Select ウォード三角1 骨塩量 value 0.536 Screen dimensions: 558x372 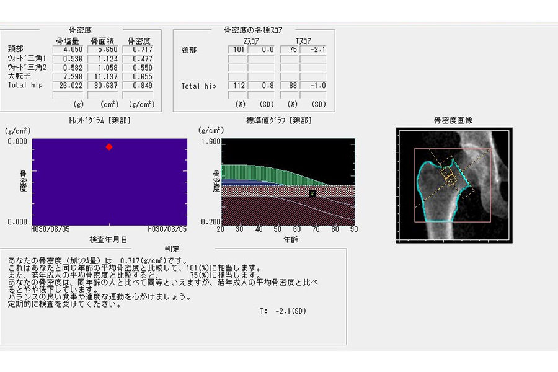[x=68, y=59]
